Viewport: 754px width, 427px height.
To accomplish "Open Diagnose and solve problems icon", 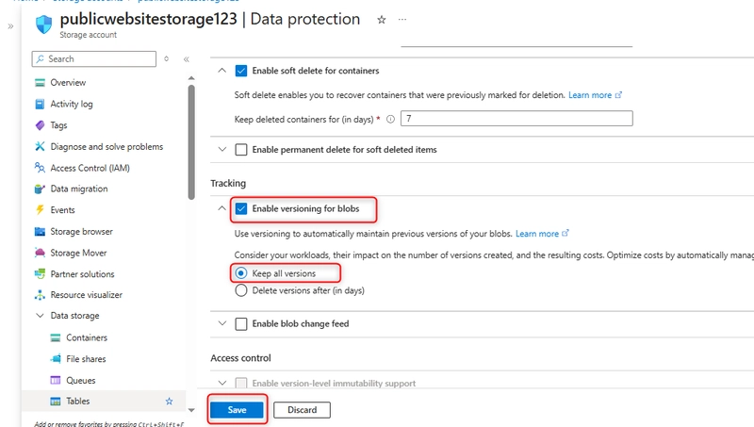I will pos(40,147).
